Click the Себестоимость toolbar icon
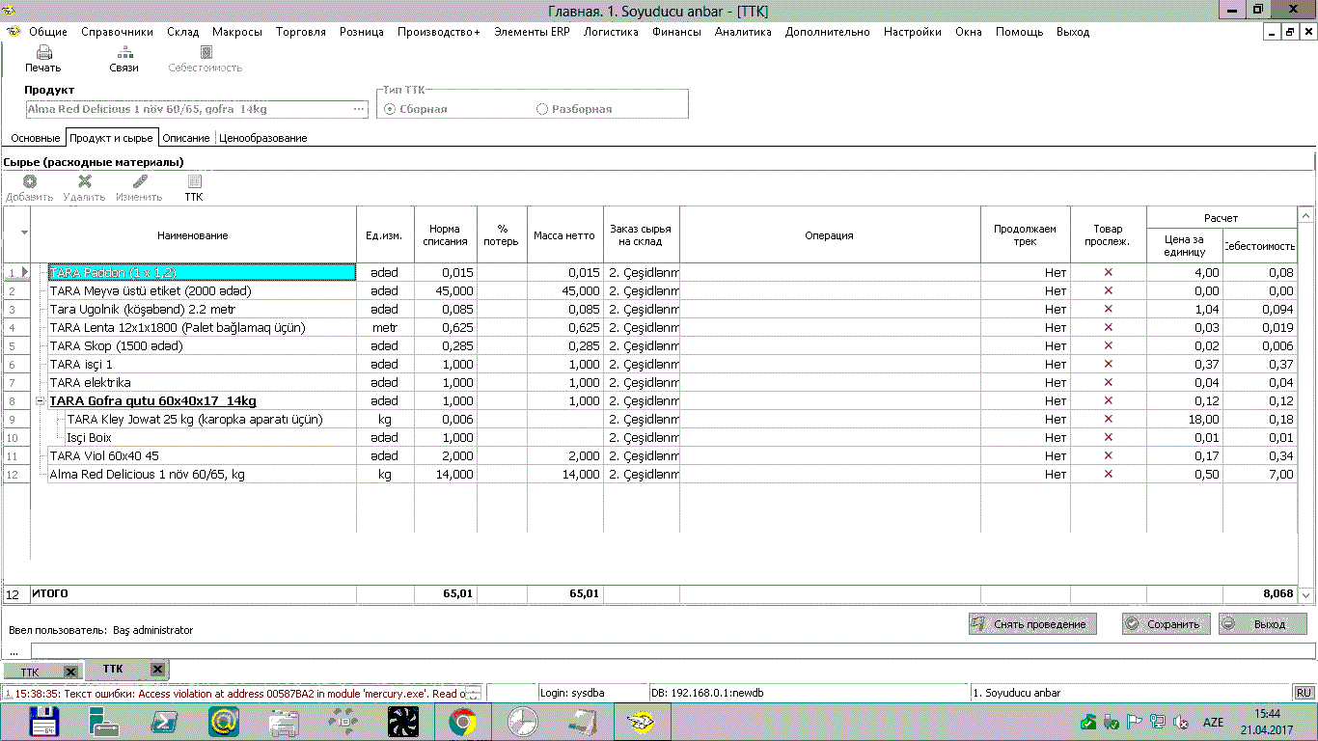1318x741 pixels. 206,52
